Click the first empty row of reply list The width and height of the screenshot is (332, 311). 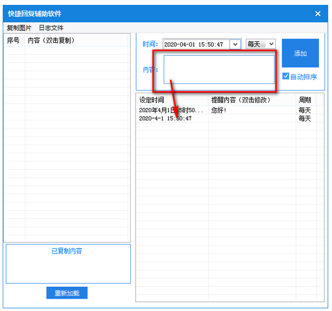67,50
